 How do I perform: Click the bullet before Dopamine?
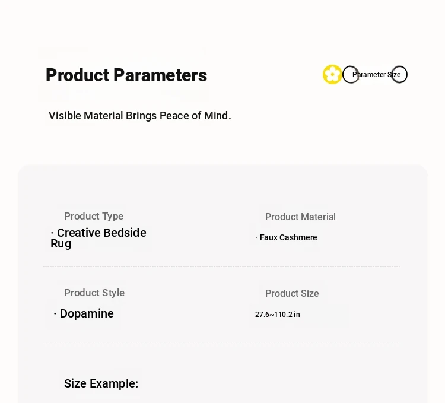click(55, 313)
